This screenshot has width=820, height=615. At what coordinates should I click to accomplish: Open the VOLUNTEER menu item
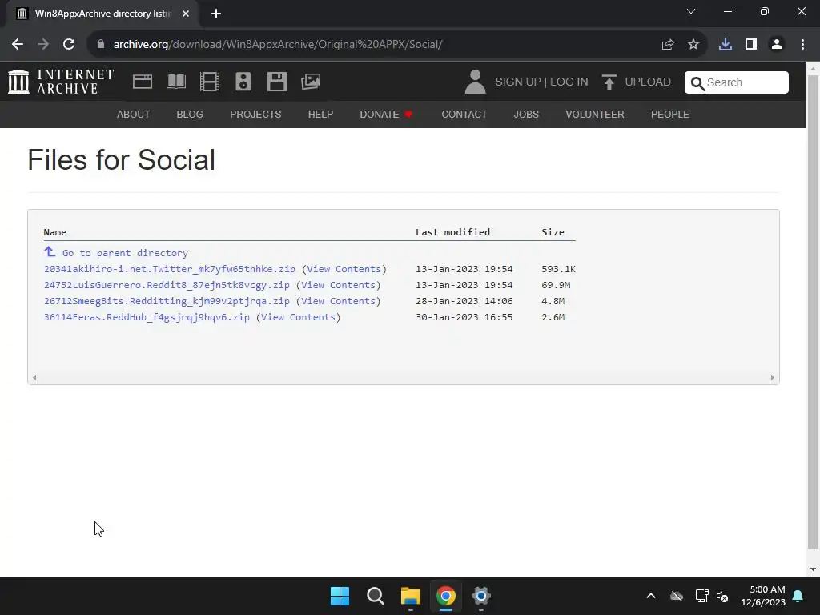click(x=595, y=114)
